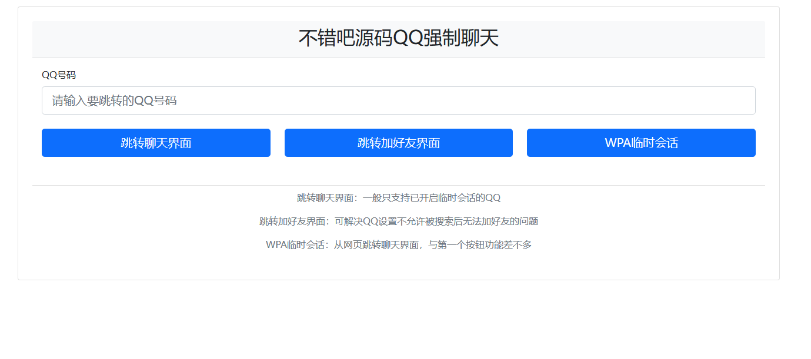811x359 pixels.
Task: Focus the placeholder text 请输入要跳转的QQ号码
Action: (x=114, y=101)
